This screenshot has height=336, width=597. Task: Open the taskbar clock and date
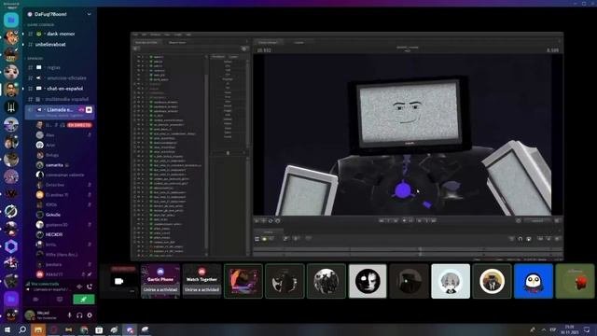click(570, 329)
